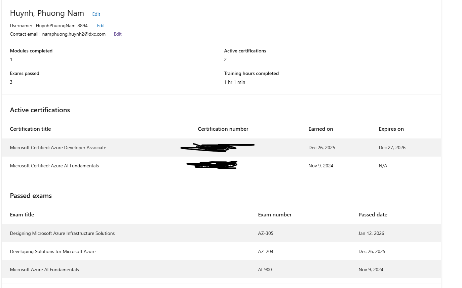Click the Training hours completed value
The height and width of the screenshot is (288, 462).
pos(235,82)
